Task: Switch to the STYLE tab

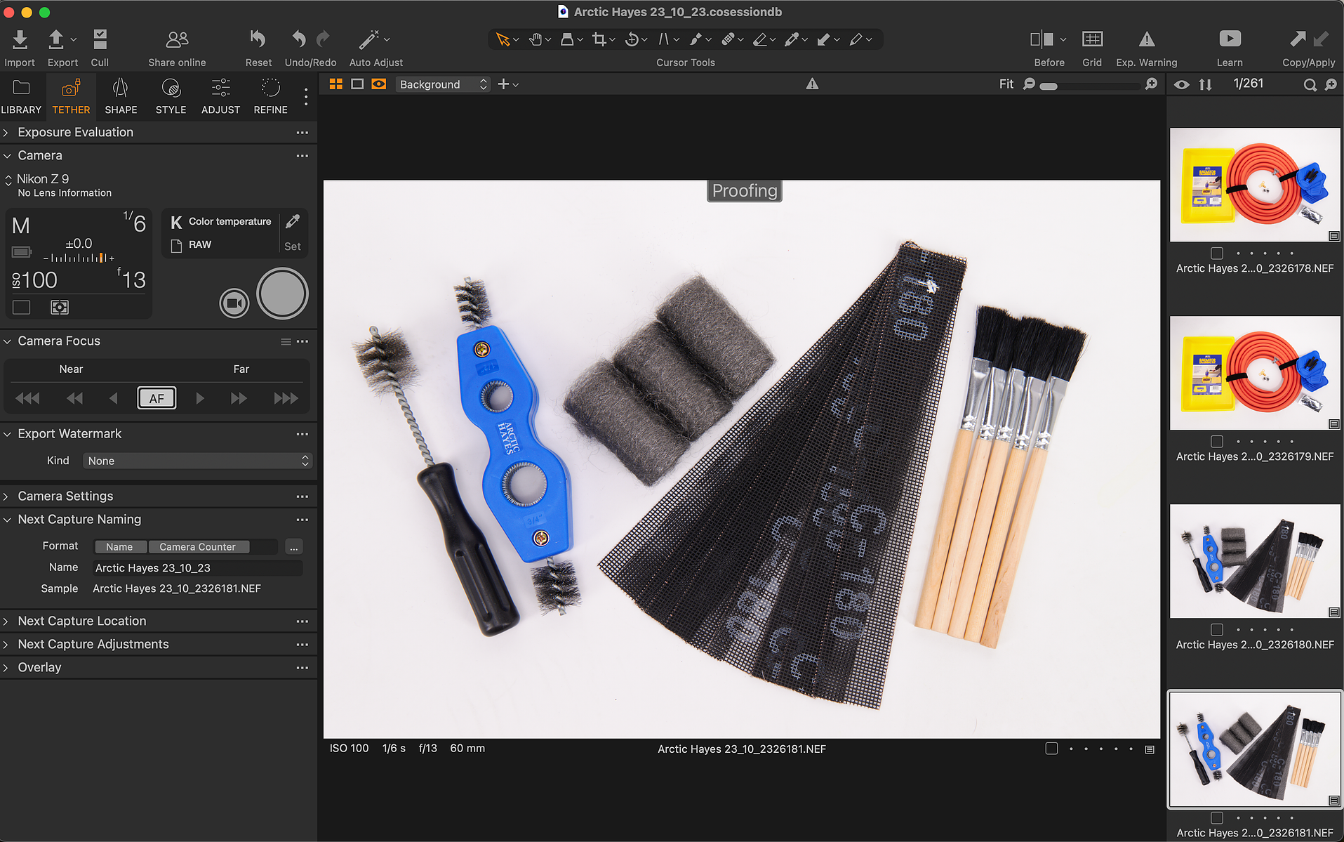Action: tap(171, 96)
